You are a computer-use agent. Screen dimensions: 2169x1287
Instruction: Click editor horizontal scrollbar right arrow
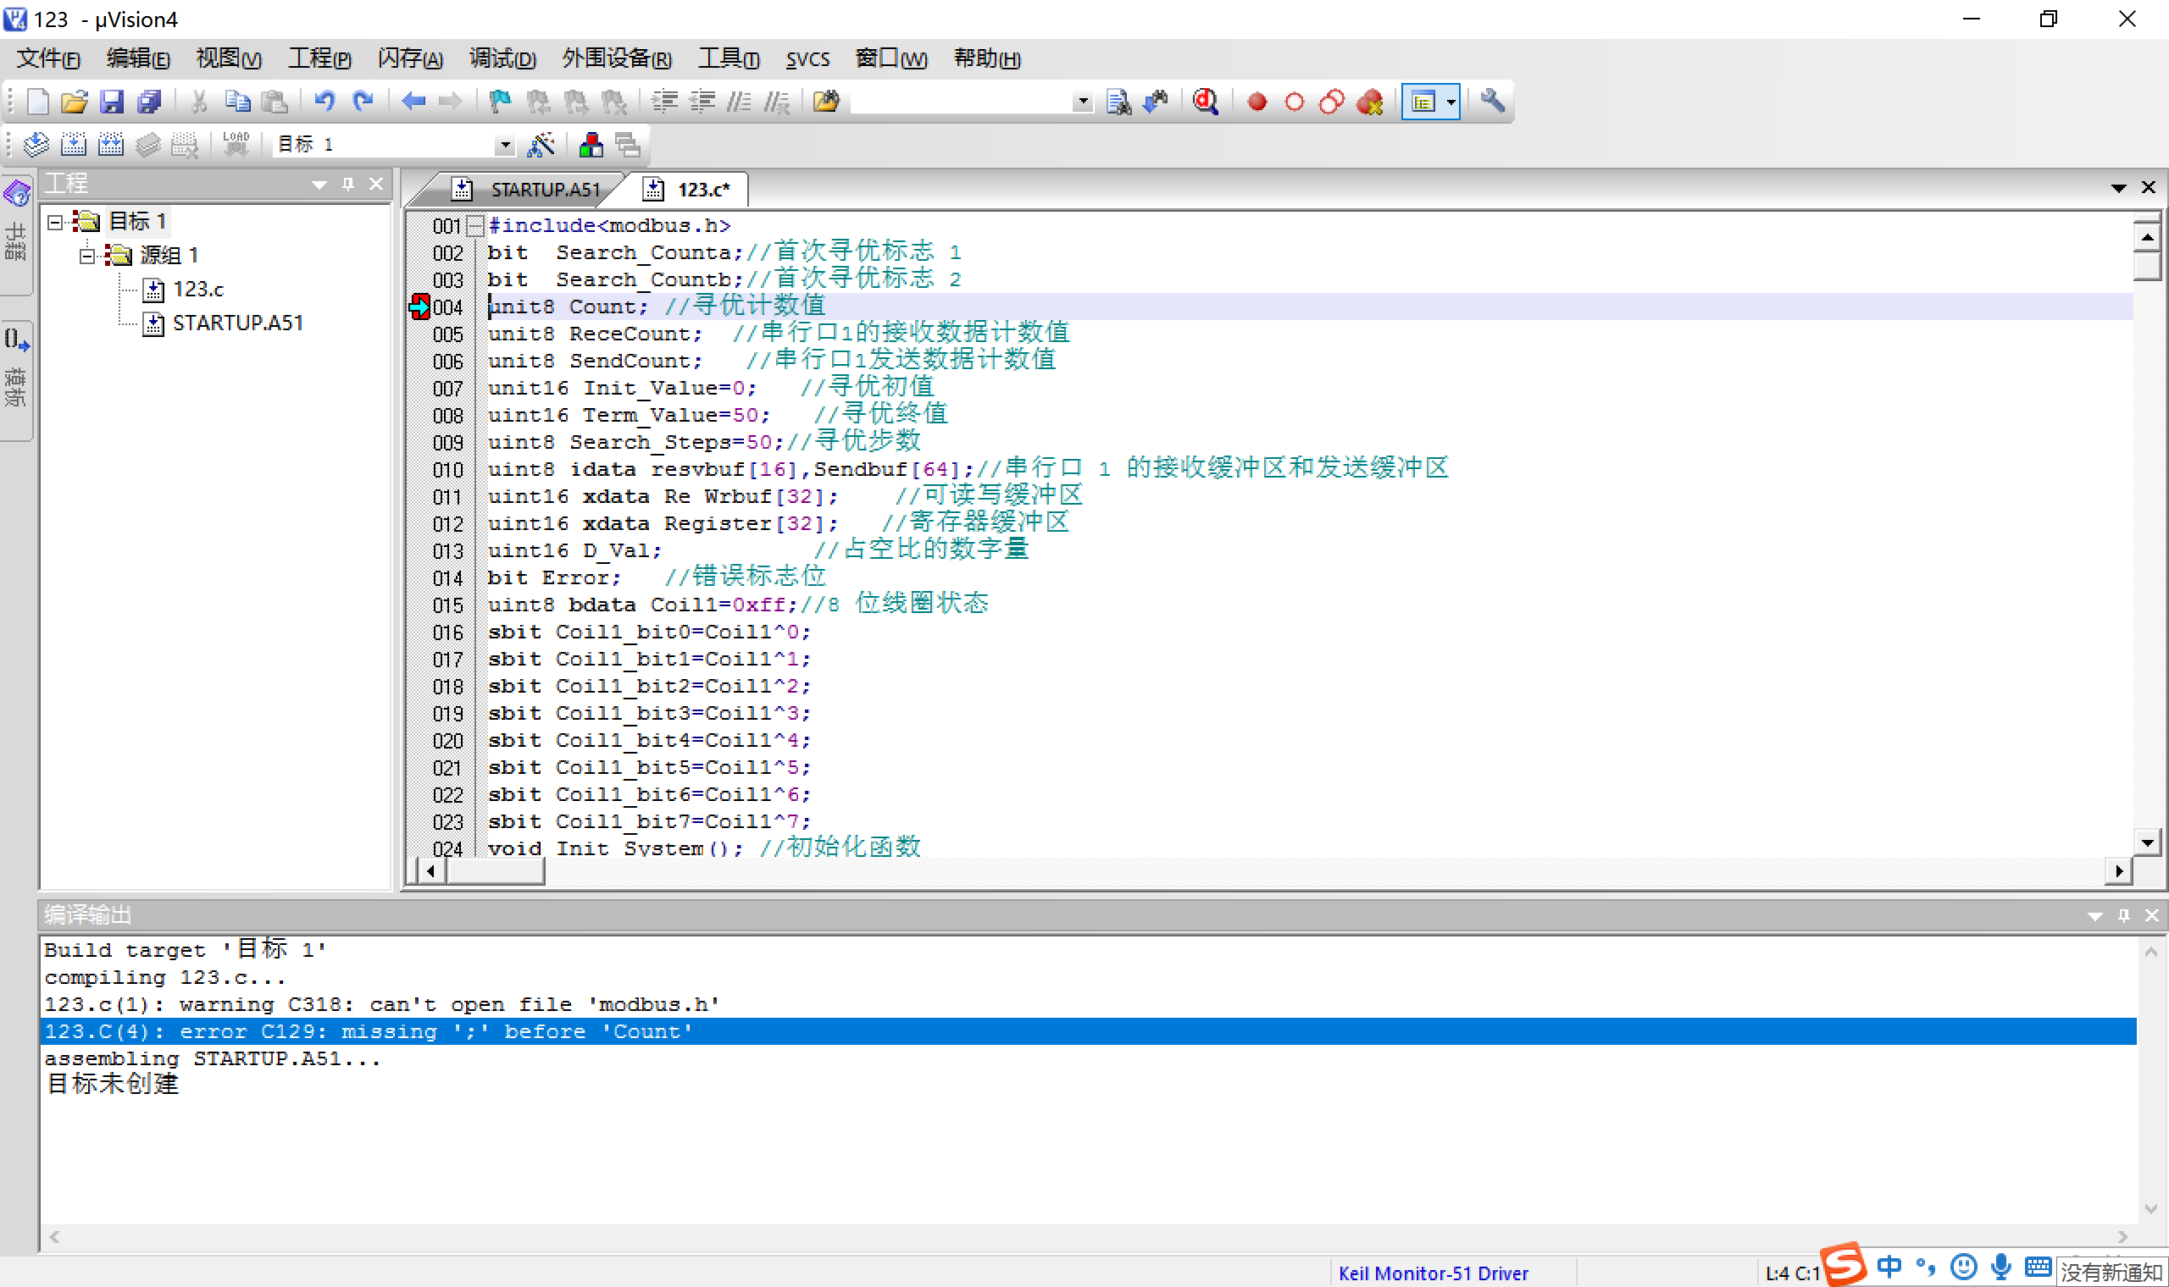tap(2119, 870)
